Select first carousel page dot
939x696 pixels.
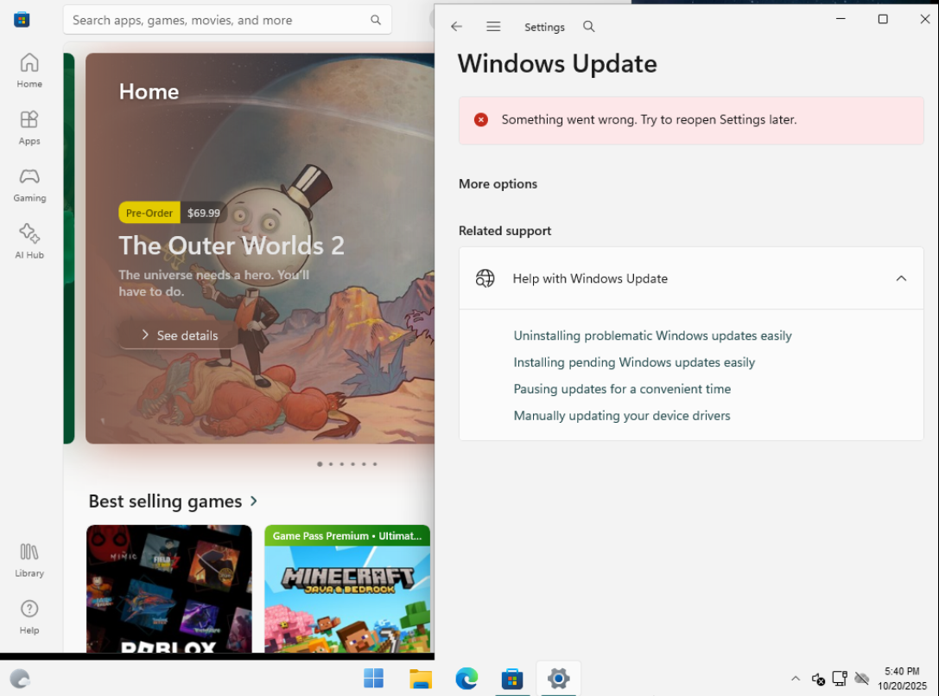click(x=320, y=464)
